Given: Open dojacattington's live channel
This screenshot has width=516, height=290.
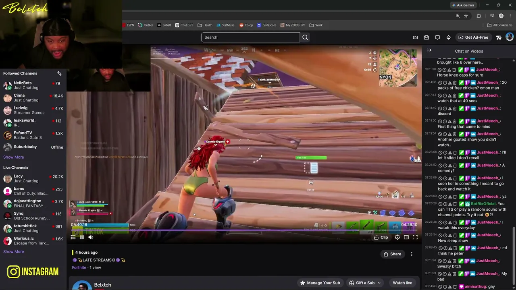Looking at the screenshot, I should [x=33, y=203].
